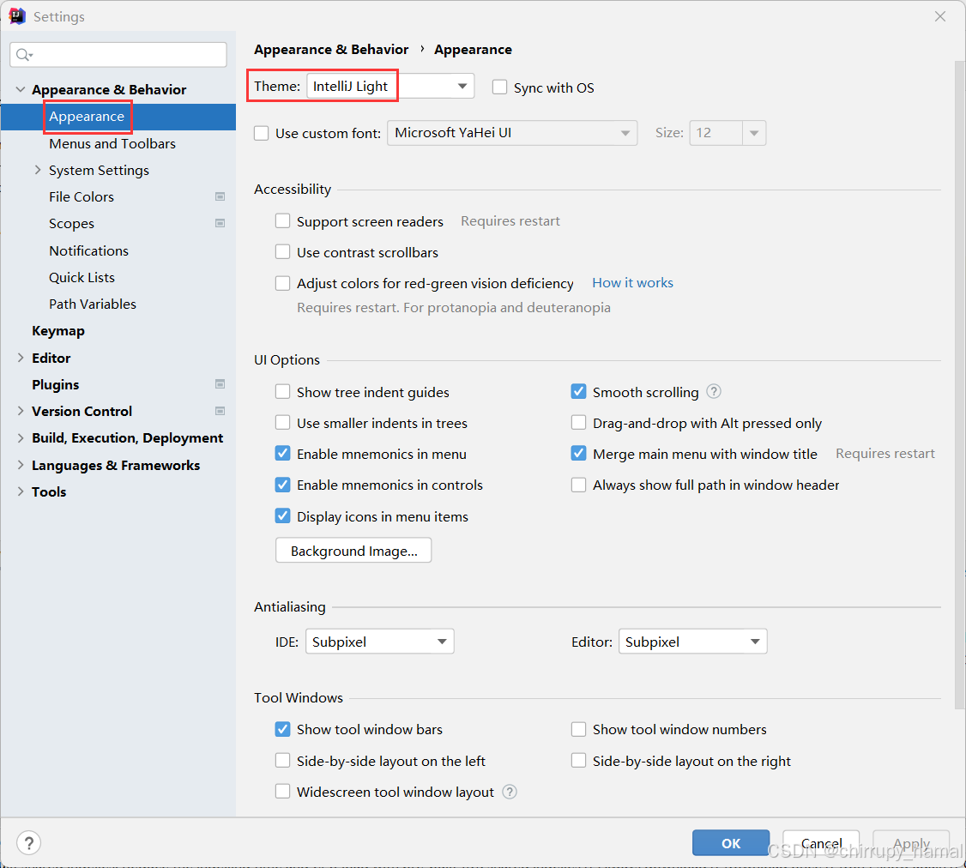
Task: Open the Widescreen tool window layout help icon
Action: pyautogui.click(x=510, y=792)
